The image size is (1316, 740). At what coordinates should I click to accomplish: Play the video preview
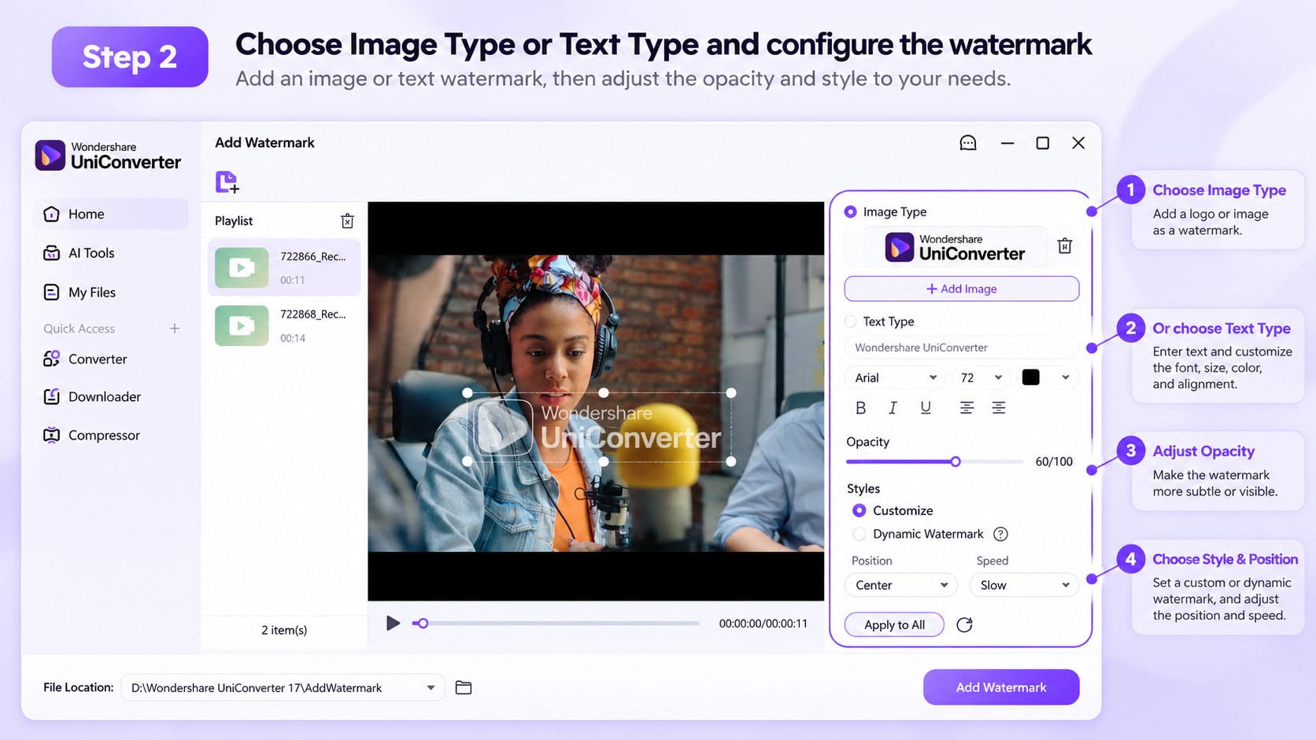pyautogui.click(x=393, y=624)
